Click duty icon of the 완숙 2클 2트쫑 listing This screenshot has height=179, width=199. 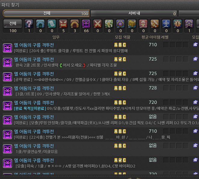tap(8, 62)
